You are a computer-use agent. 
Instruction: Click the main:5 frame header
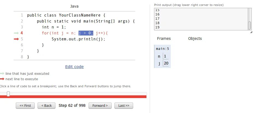(162, 49)
